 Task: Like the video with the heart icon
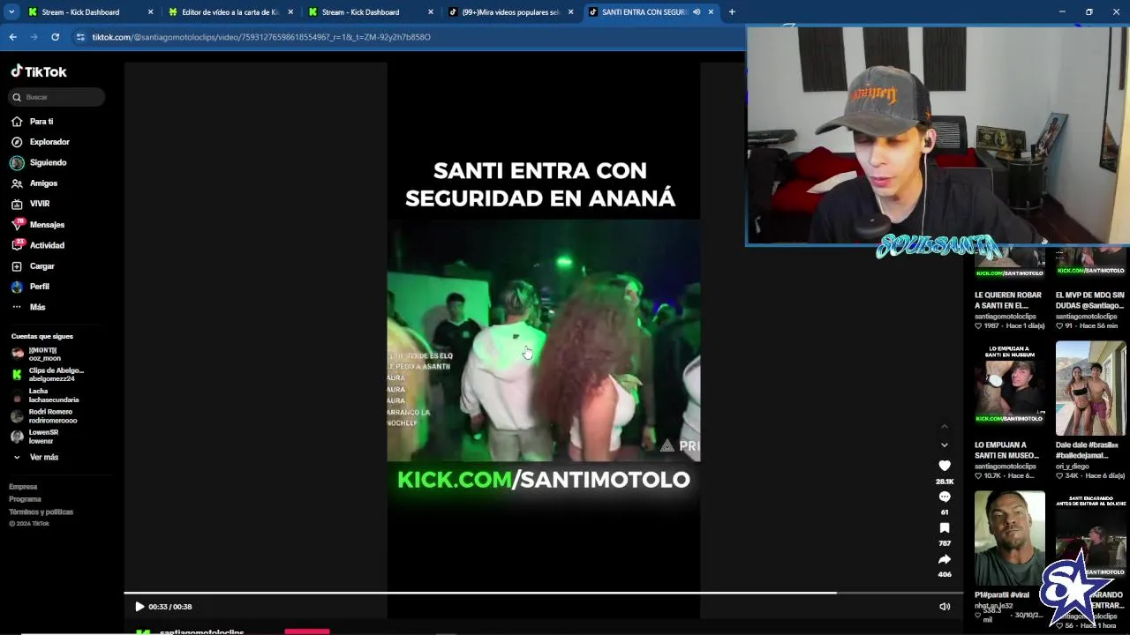coord(945,466)
